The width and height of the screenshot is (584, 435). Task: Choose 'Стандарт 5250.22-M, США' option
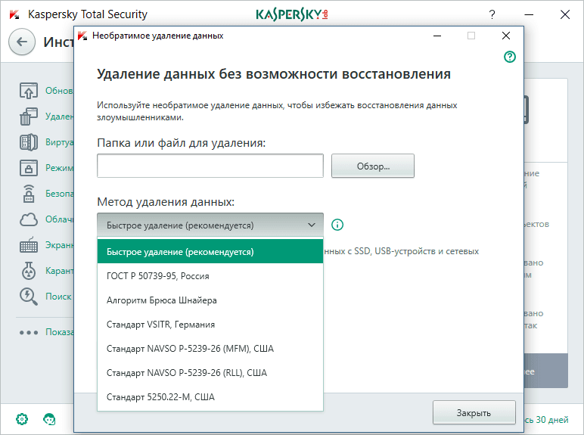coord(210,397)
